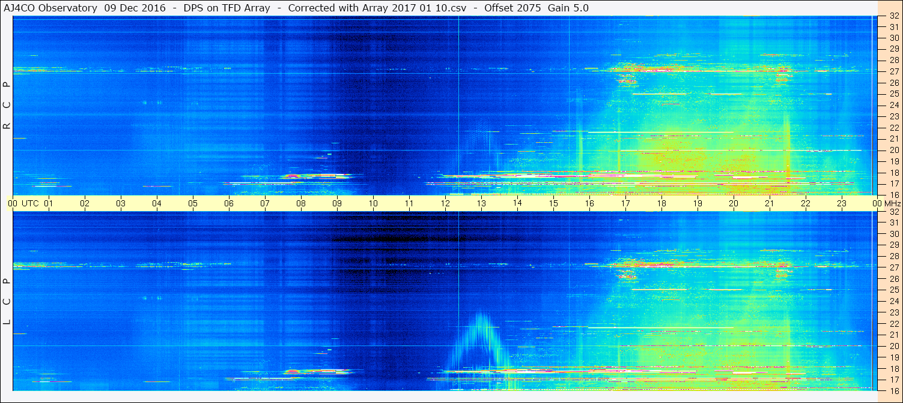
Task: Click the 22 MHz label on LCP scale
Action: 893,323
